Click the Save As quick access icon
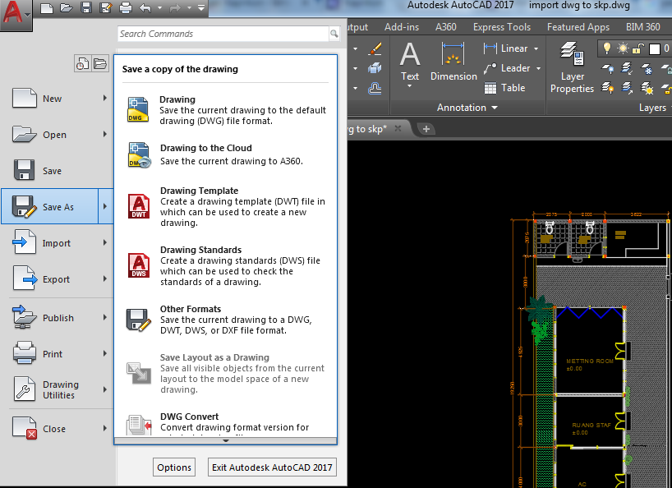This screenshot has height=488, width=672. [105, 7]
